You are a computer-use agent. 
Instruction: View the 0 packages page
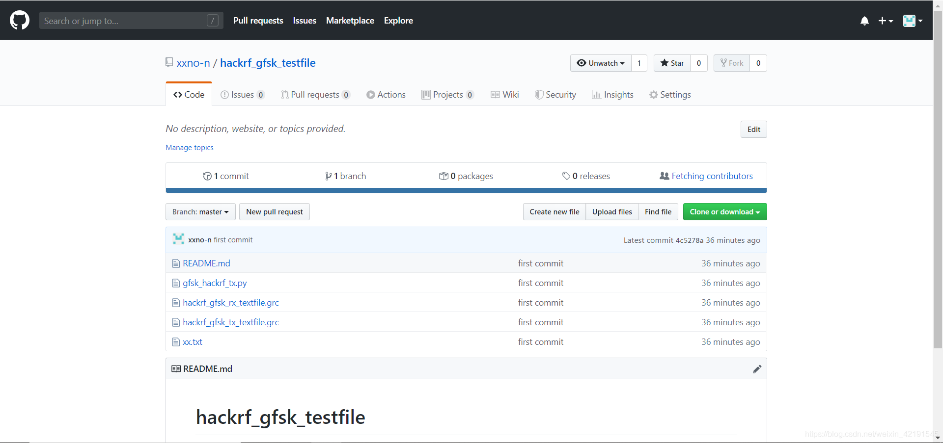click(x=466, y=176)
